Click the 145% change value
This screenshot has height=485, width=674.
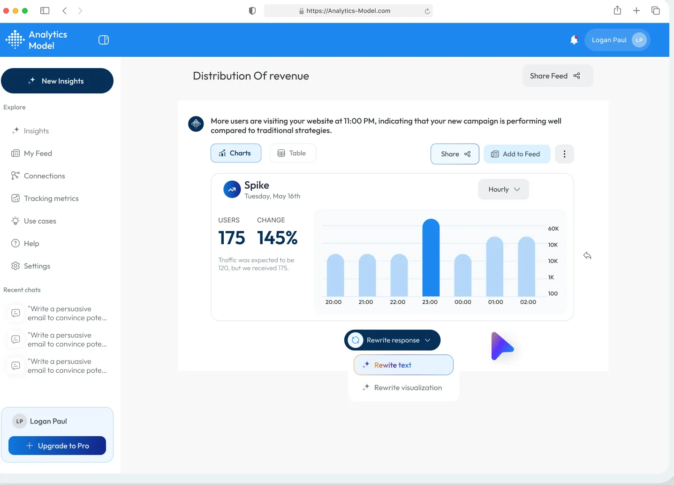(277, 238)
